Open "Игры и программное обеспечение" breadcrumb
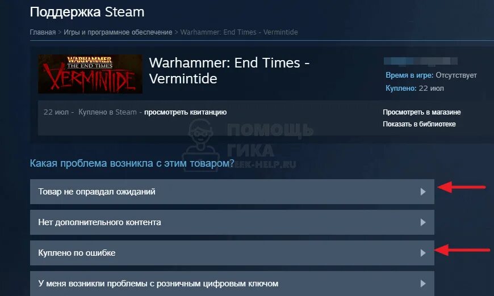The height and width of the screenshot is (296, 494). (x=118, y=32)
